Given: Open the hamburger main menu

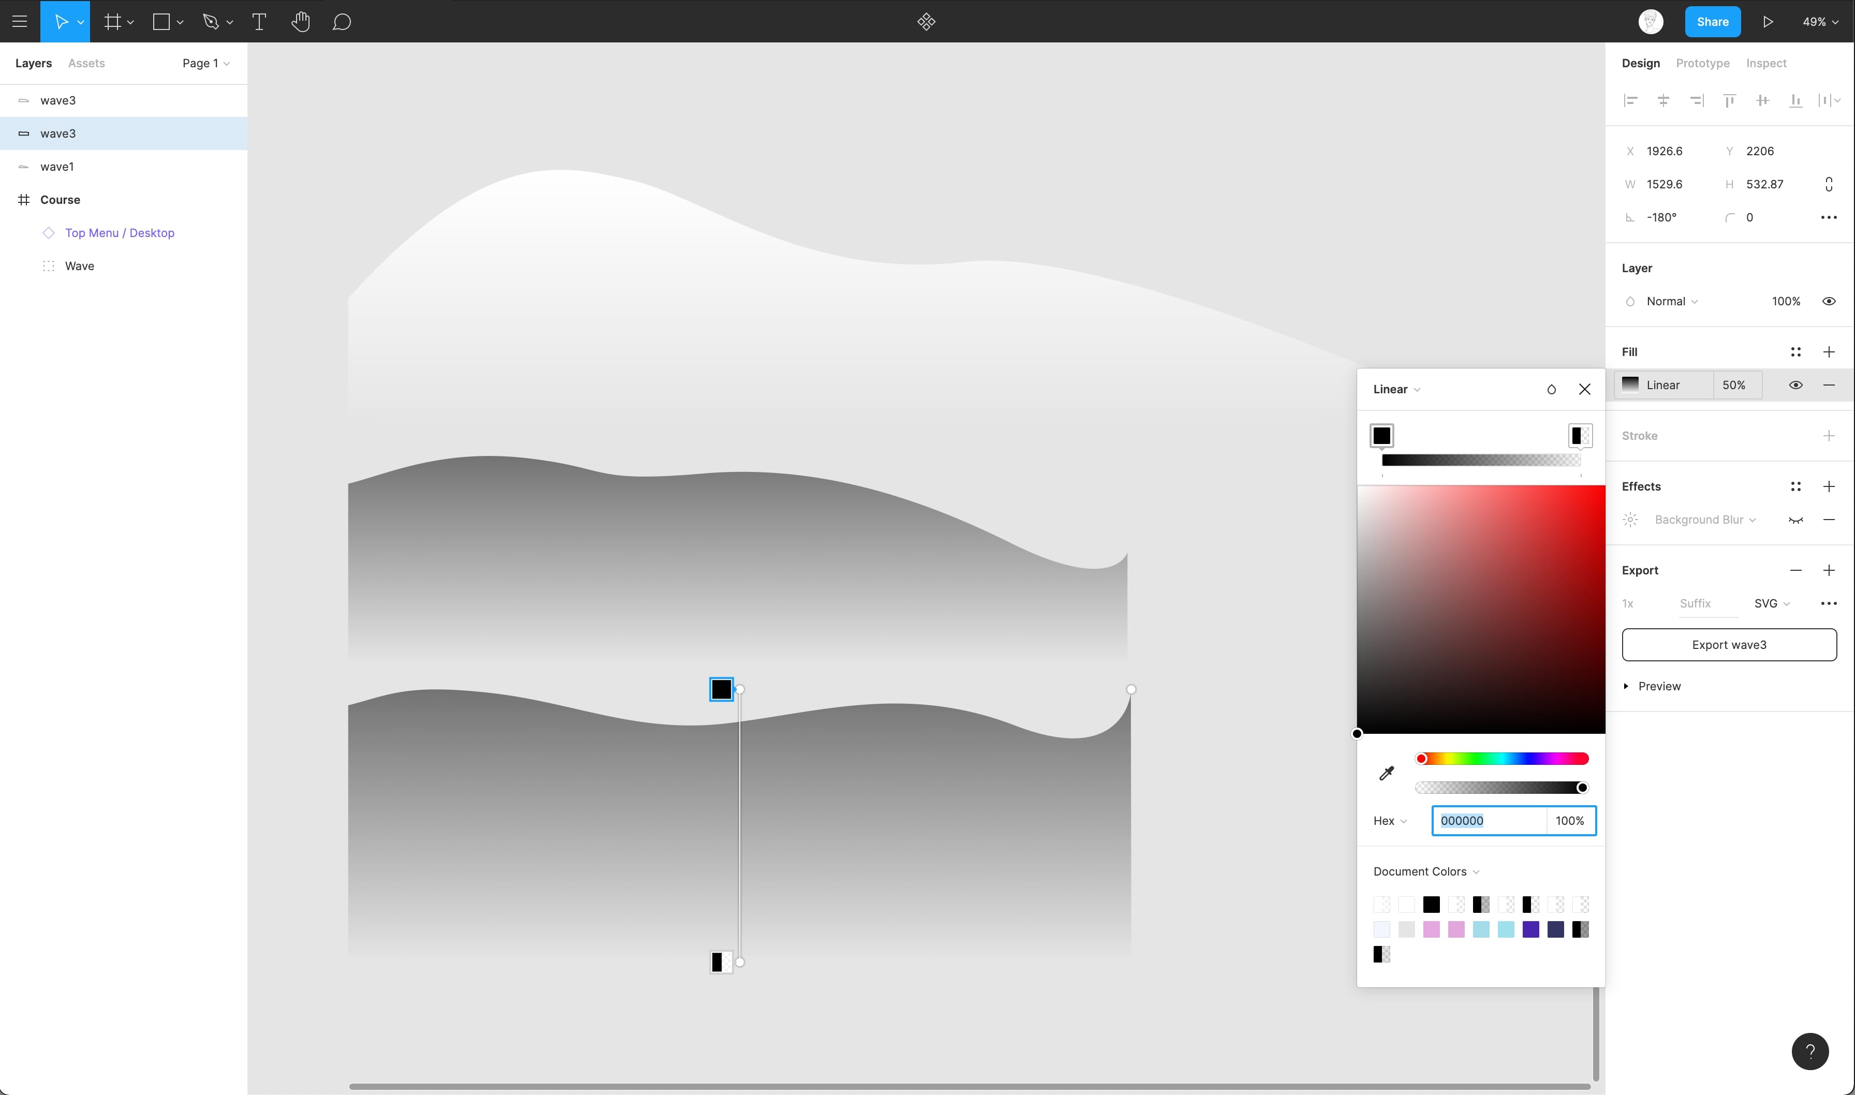Looking at the screenshot, I should click(x=20, y=21).
